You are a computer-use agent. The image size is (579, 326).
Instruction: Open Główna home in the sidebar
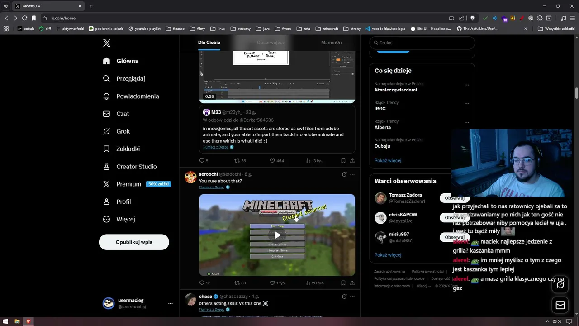click(x=121, y=61)
